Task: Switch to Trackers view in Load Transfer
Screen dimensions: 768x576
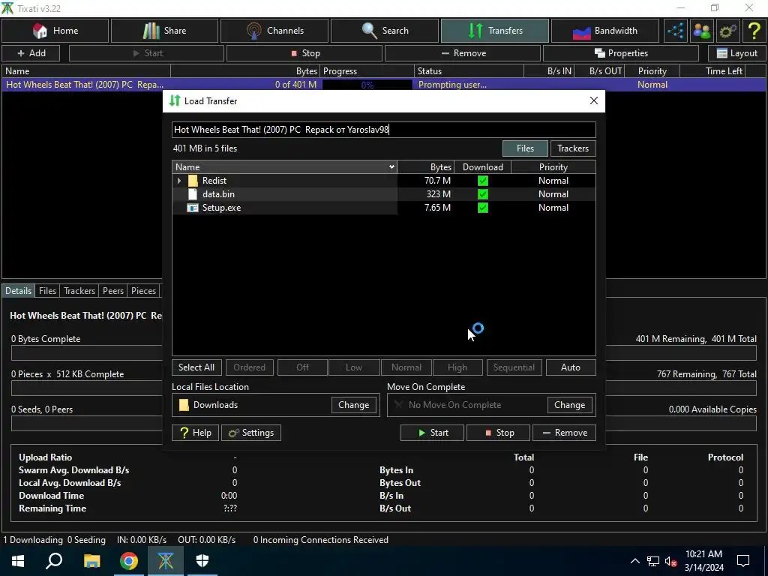Action: 573,148
